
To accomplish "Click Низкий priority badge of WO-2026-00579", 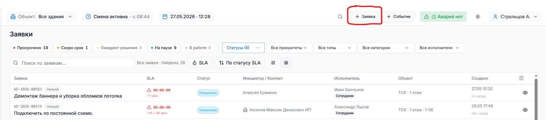I will point(53,106).
